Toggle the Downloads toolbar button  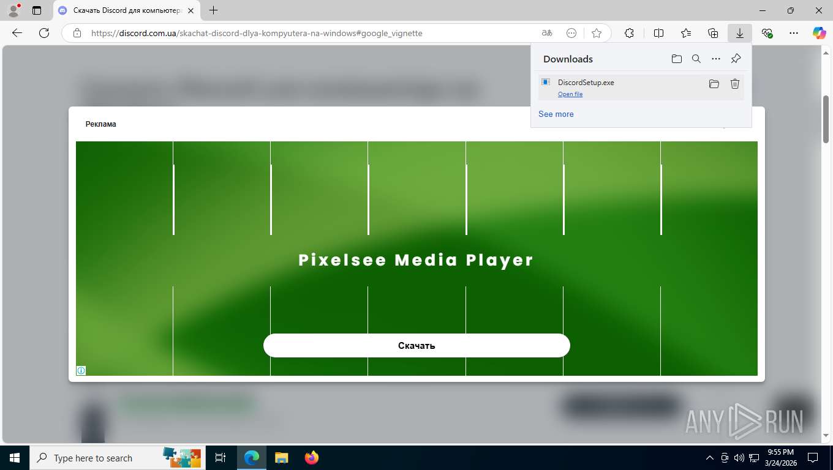pos(740,33)
